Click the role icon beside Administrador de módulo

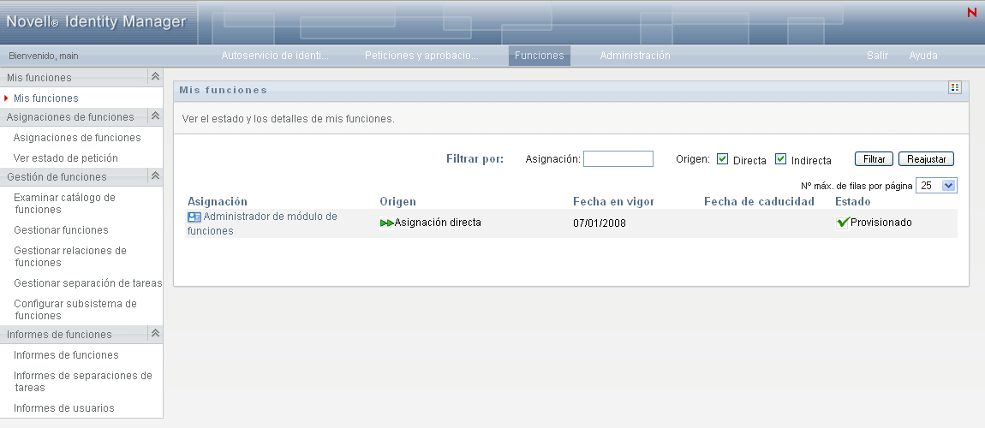[194, 217]
